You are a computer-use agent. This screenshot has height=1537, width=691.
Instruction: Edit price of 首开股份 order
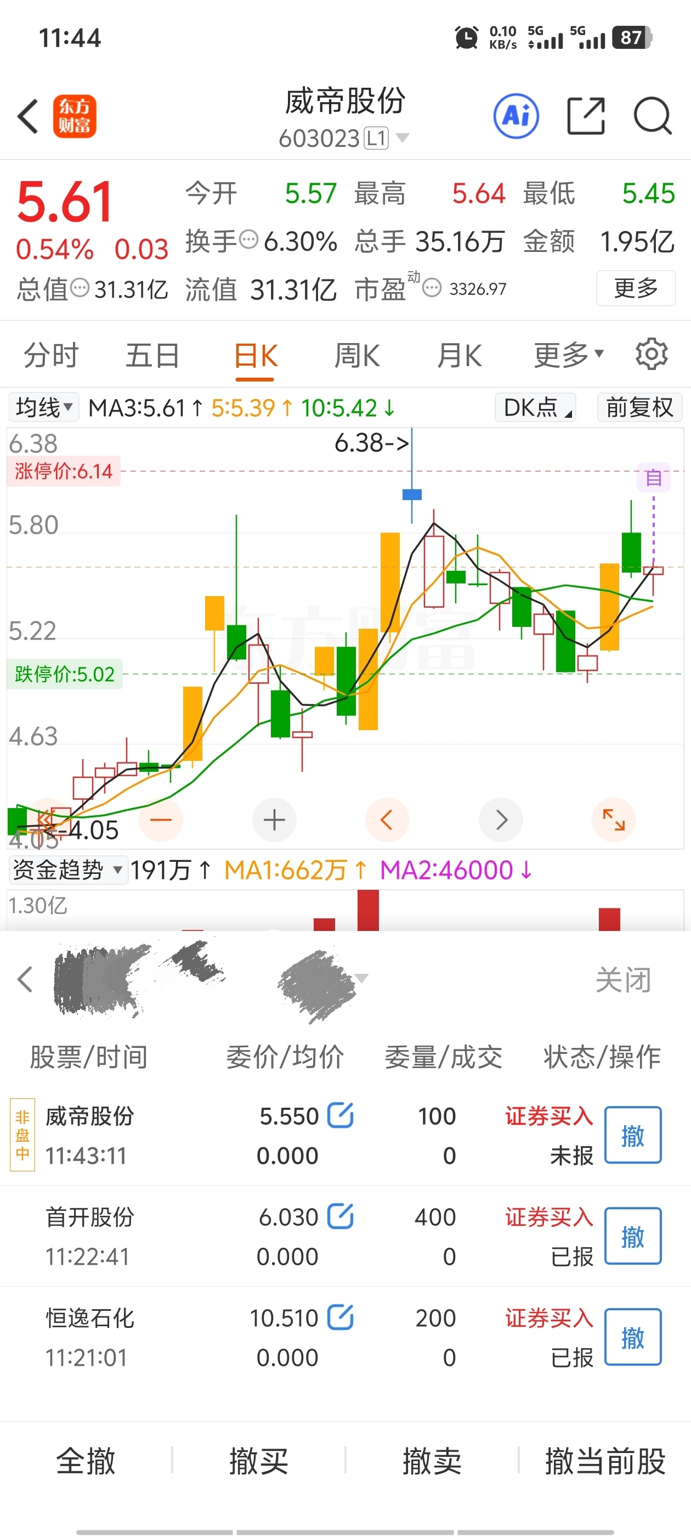point(341,1216)
